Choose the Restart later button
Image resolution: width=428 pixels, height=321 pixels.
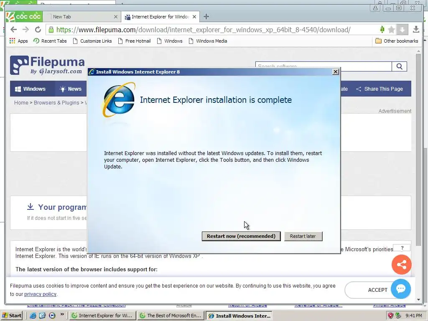(x=303, y=236)
